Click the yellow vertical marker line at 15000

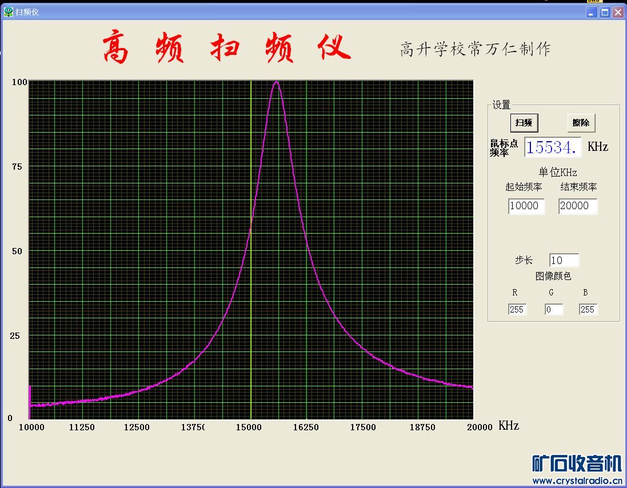pos(251,250)
